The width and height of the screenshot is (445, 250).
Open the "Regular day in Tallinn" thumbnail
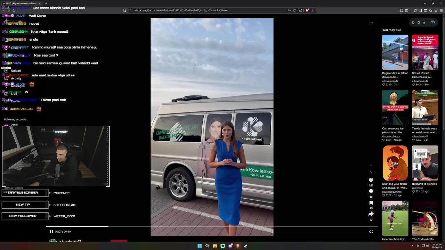coord(395,52)
